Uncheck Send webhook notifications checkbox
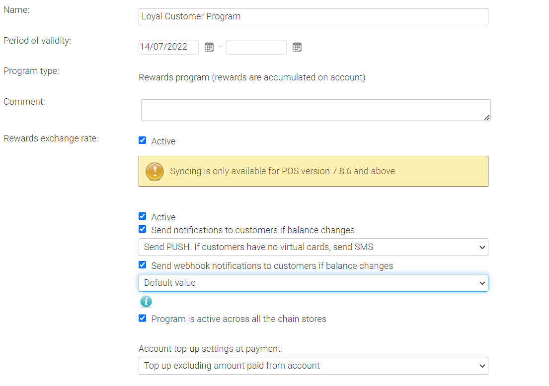 click(x=143, y=265)
